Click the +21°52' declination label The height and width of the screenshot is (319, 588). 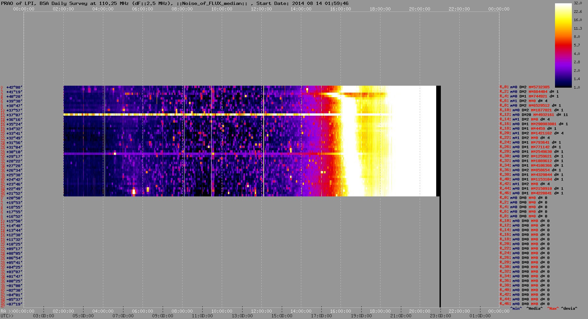tap(14, 193)
